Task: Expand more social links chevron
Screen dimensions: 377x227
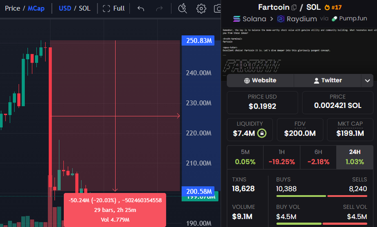Action: click(366, 80)
